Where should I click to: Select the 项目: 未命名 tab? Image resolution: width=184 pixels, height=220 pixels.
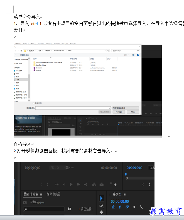(31, 194)
